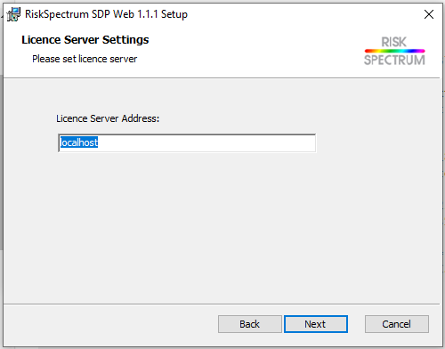
Task: Click inside the Licence Server Address field
Action: tap(187, 143)
